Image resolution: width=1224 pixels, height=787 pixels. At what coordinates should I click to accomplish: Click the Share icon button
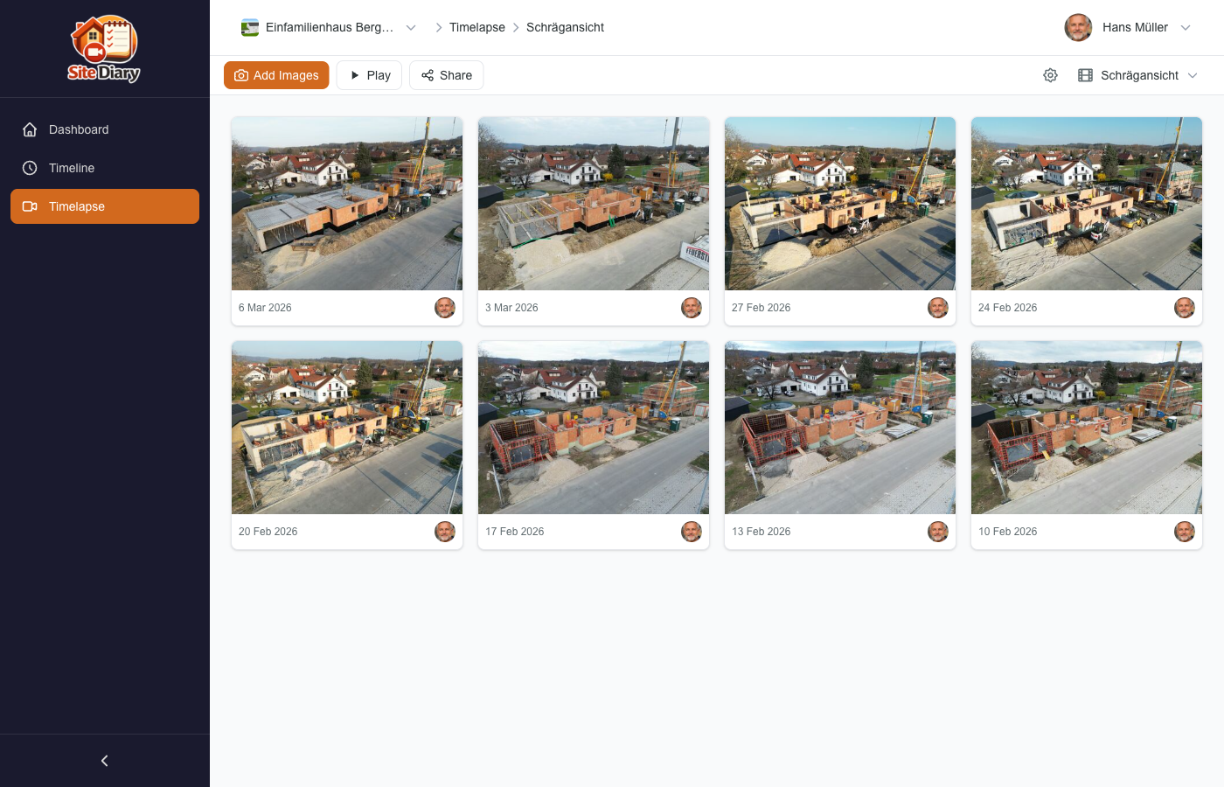(x=427, y=75)
